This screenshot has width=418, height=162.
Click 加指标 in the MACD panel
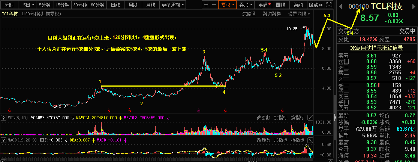point(280,140)
